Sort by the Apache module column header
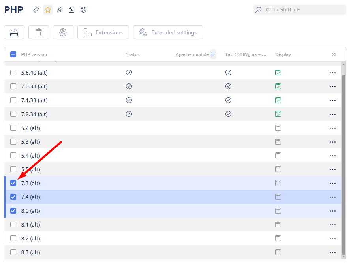Image resolution: width=349 pixels, height=263 pixels. click(192, 54)
